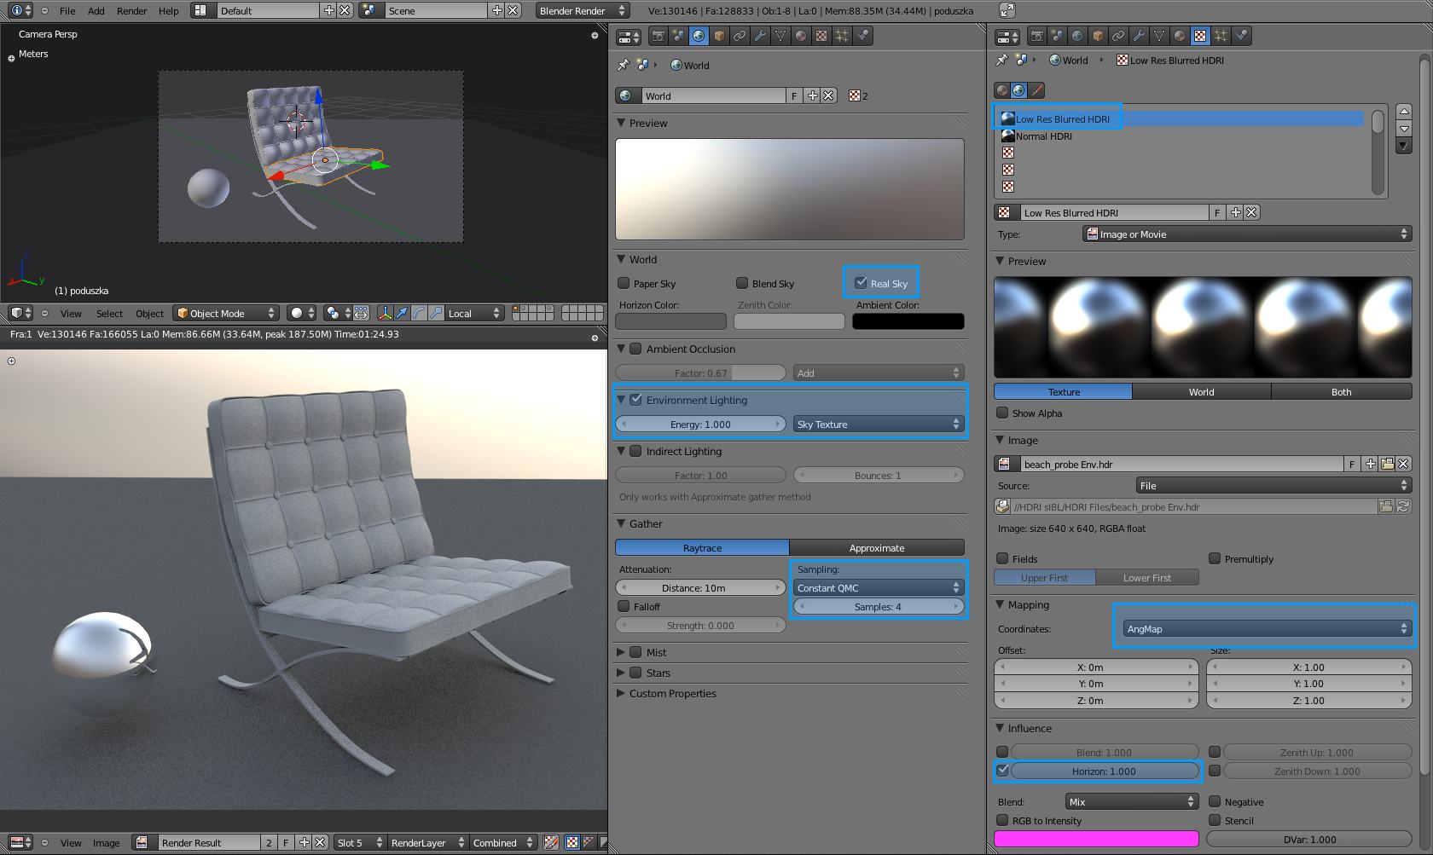1433x855 pixels.
Task: Show material textures in right texture panel
Action: click(1002, 90)
